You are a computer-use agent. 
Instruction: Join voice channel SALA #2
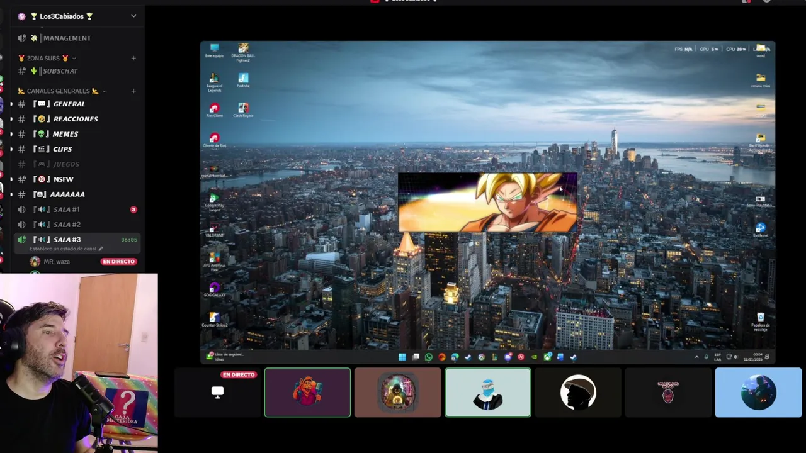[77, 225]
